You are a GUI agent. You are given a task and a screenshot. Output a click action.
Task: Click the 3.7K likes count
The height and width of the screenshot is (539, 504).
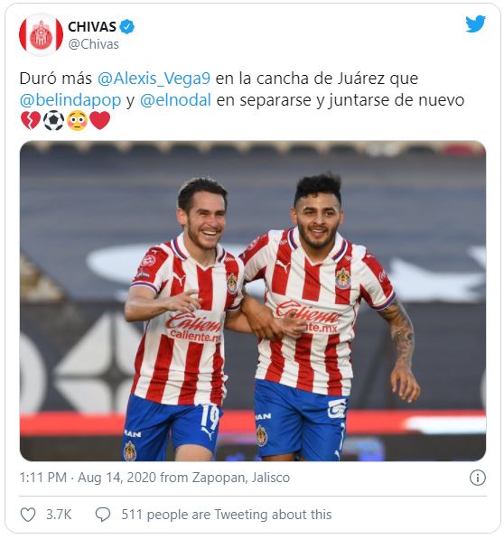[x=59, y=515]
